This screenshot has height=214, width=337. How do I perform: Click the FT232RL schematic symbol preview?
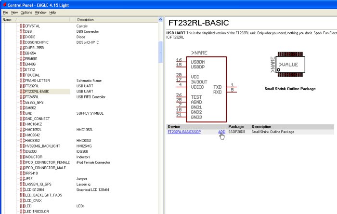tap(207, 87)
